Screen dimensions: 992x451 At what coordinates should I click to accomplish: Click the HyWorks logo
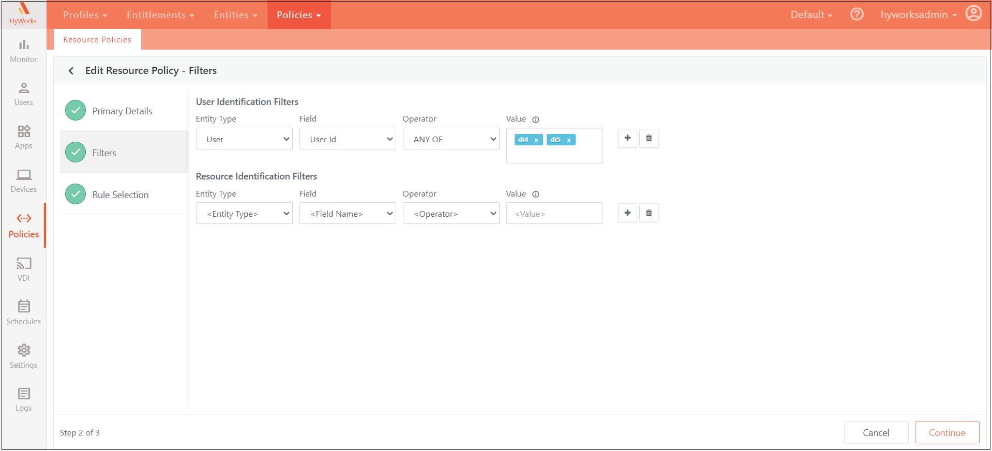(24, 14)
